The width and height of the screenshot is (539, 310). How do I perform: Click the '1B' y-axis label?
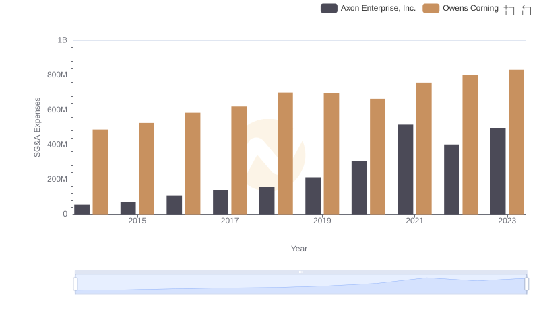pyautogui.click(x=62, y=40)
